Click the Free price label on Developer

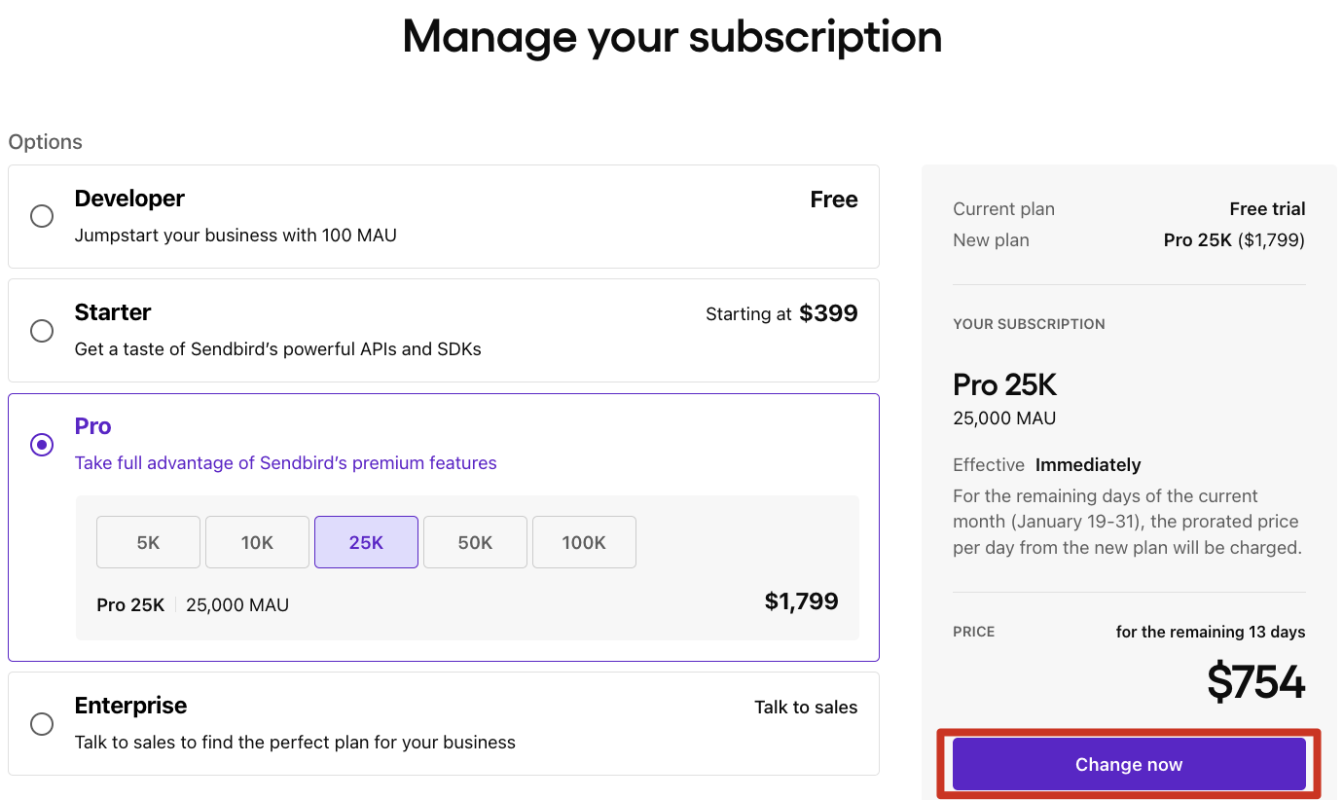pos(833,199)
